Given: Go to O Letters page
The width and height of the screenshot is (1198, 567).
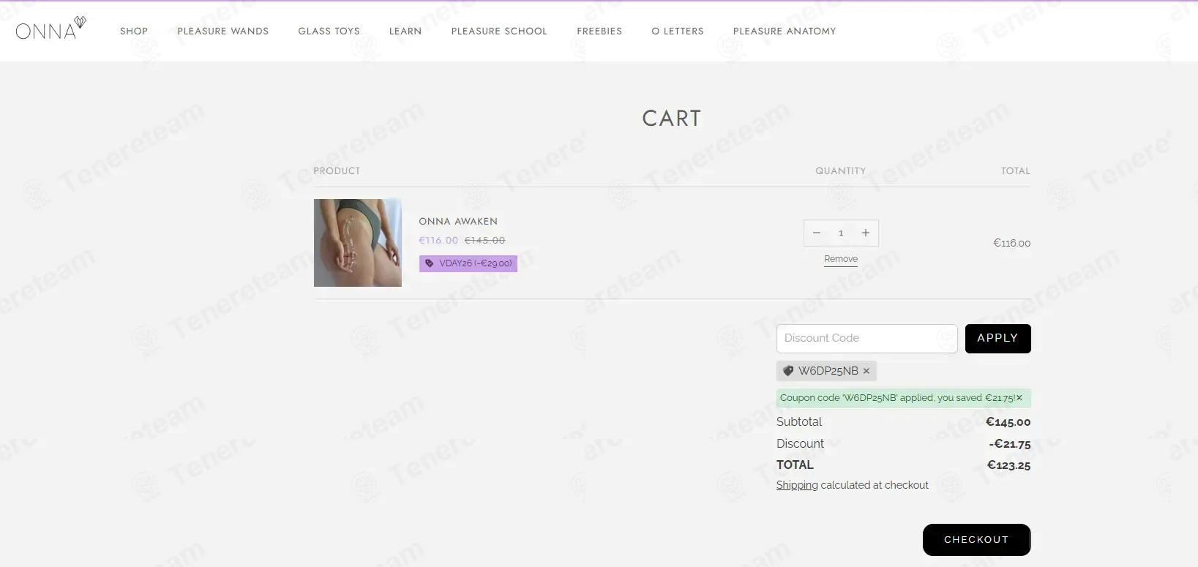Looking at the screenshot, I should click(x=678, y=31).
